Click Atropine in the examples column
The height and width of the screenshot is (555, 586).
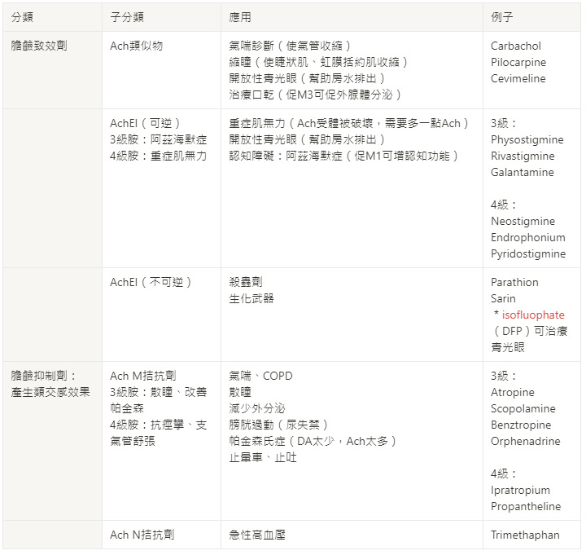[513, 392]
